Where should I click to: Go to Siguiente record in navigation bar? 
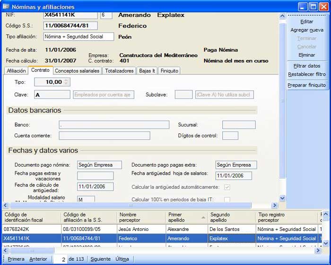click(100, 259)
